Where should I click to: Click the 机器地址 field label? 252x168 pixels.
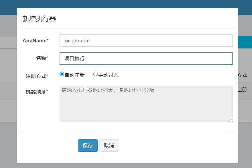(36, 92)
